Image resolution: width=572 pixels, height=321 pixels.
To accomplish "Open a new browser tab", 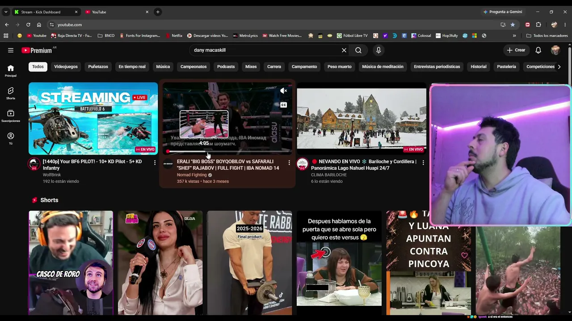I will (158, 12).
